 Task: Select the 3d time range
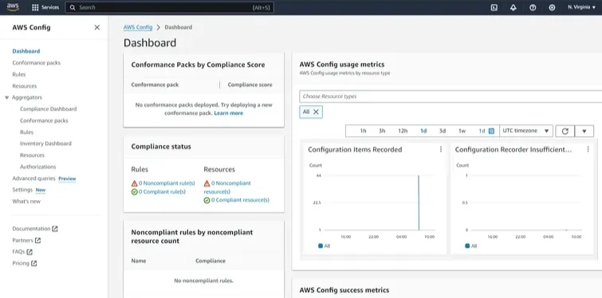click(443, 131)
